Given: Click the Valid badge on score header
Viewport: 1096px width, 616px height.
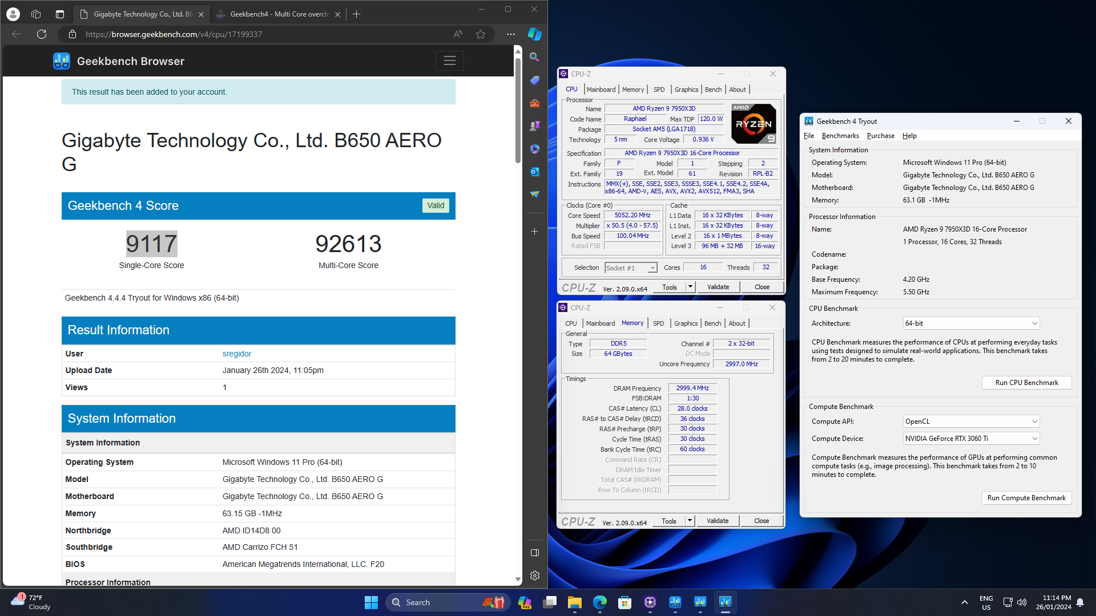Looking at the screenshot, I should click(x=436, y=205).
